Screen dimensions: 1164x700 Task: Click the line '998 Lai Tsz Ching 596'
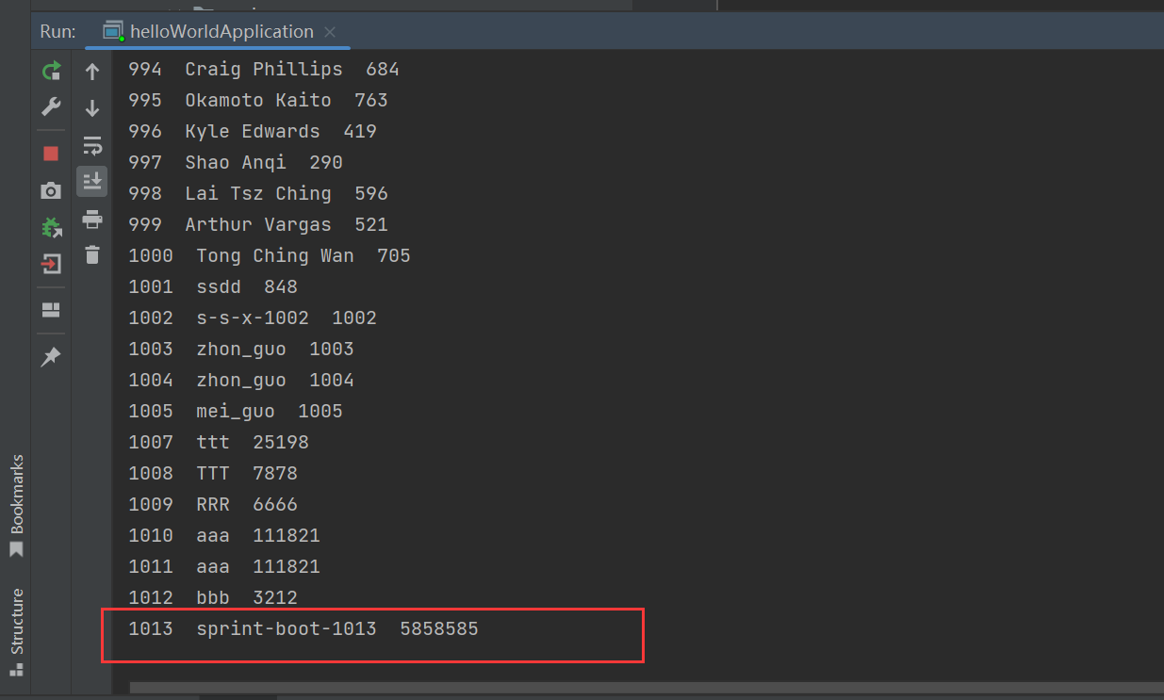tap(258, 193)
